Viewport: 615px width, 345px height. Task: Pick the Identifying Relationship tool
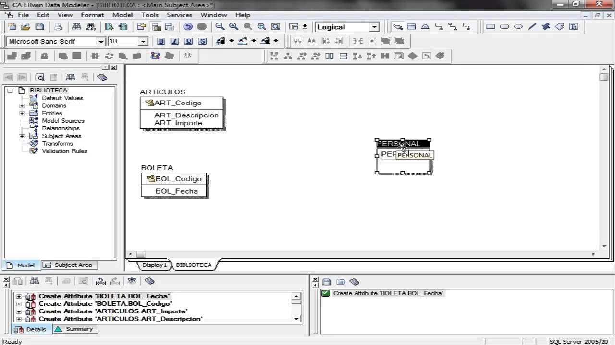coord(439,27)
